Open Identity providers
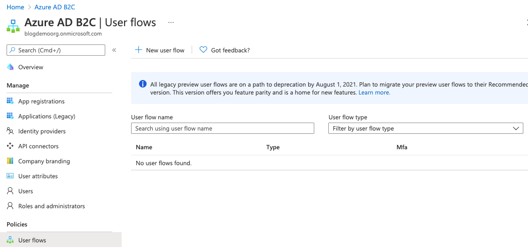This screenshot has width=528, height=248. pos(42,131)
